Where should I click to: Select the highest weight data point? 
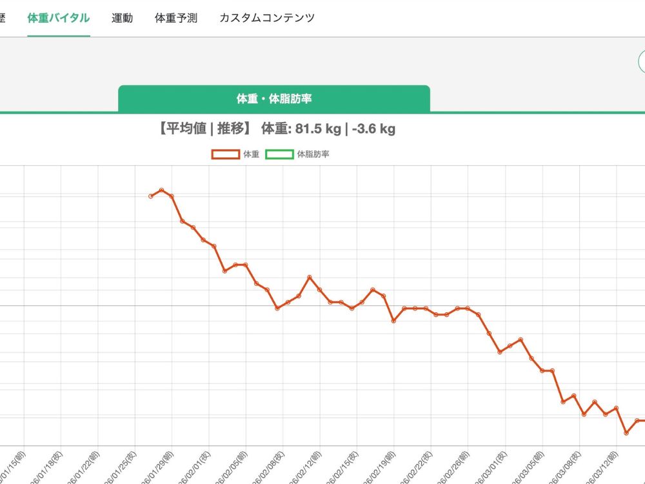pyautogui.click(x=161, y=190)
